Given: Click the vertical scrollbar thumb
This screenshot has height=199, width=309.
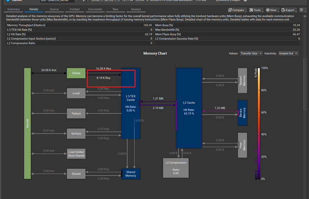Looking at the screenshot, I should [x=305, y=84].
